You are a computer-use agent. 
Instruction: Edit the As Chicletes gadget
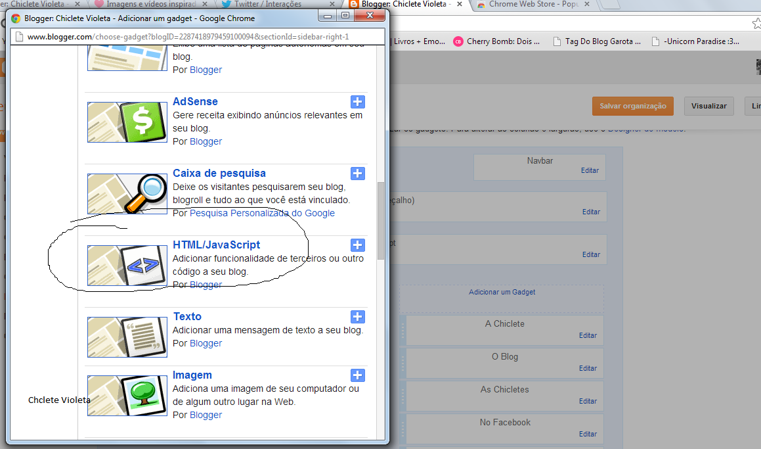tap(588, 401)
